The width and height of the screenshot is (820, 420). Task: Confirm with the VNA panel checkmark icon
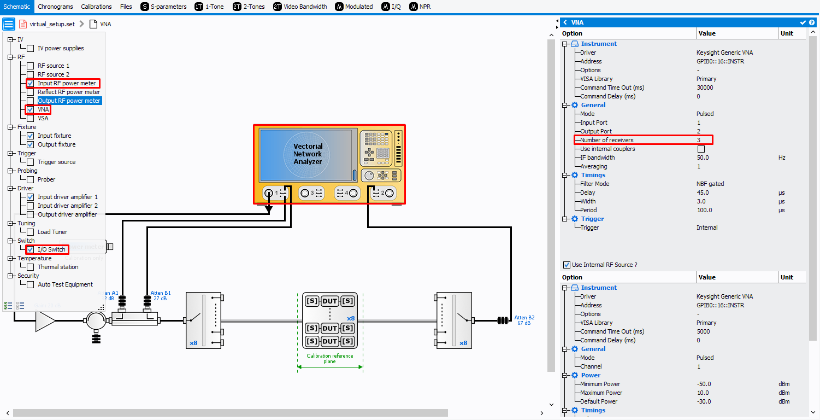(x=803, y=22)
